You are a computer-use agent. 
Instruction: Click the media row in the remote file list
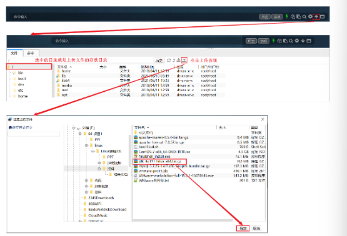[x=140, y=86]
